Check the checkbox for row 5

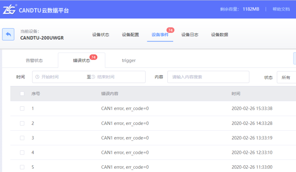[22, 167]
